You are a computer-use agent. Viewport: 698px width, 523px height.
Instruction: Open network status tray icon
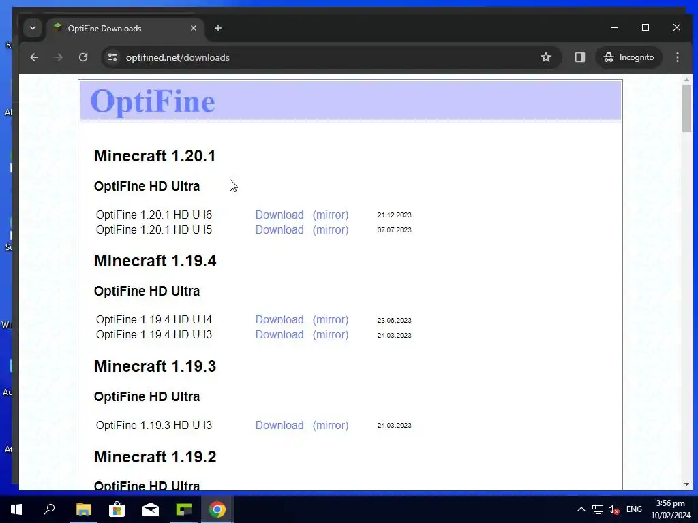click(x=597, y=509)
